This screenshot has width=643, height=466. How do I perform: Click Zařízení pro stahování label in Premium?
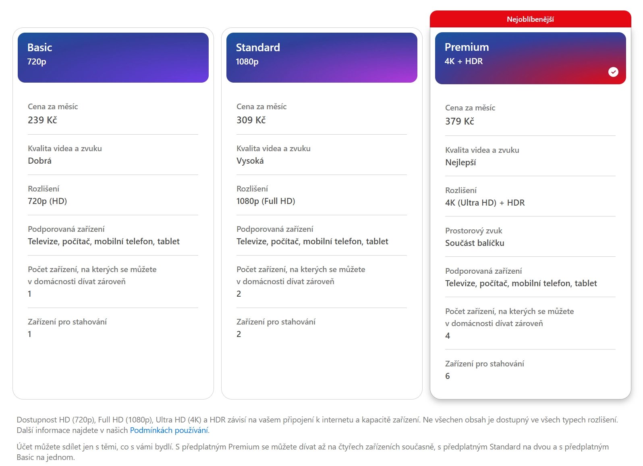tap(485, 364)
